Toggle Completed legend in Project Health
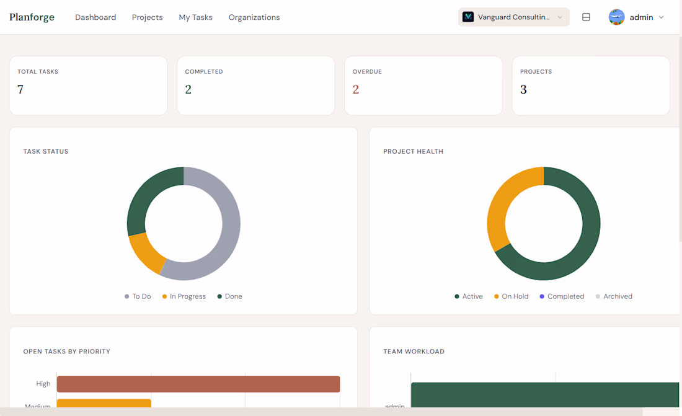Image resolution: width=682 pixels, height=416 pixels. coord(562,296)
